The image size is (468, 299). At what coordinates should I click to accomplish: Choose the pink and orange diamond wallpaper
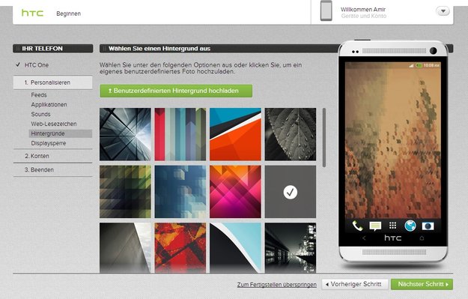tap(235, 192)
